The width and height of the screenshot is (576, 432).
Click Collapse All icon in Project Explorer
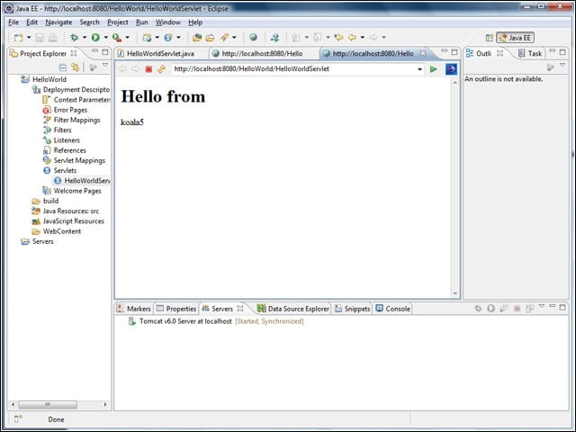coord(63,67)
